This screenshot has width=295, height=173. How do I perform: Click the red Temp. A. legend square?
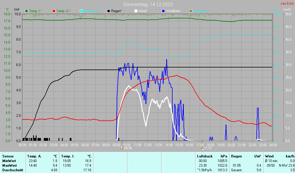54,11
